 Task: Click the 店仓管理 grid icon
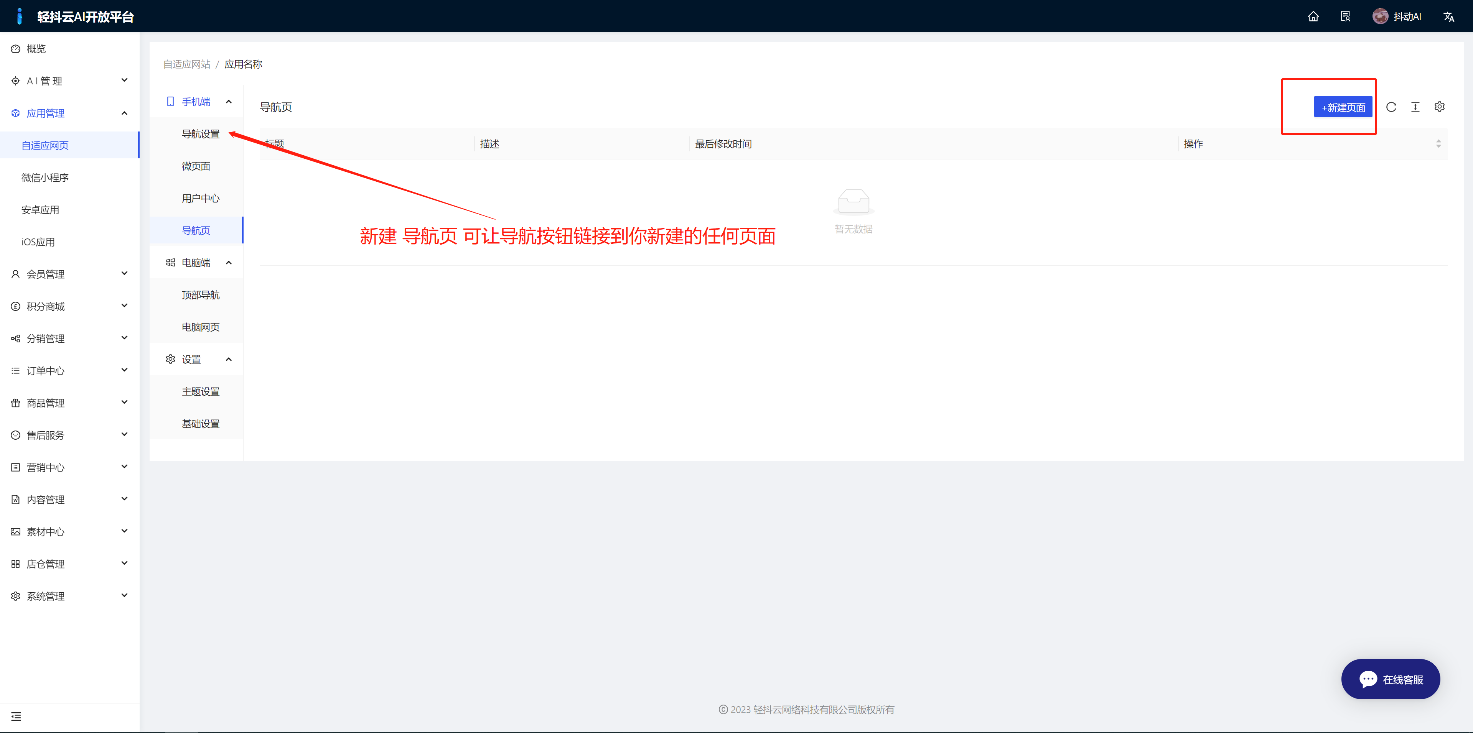pos(15,564)
